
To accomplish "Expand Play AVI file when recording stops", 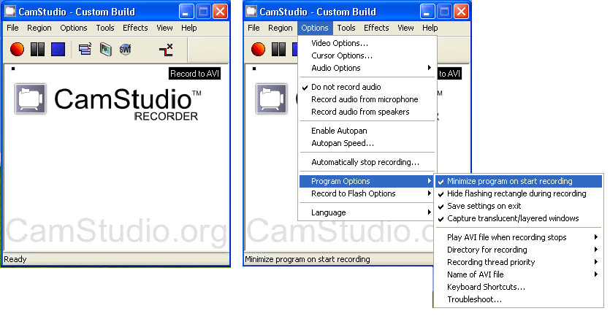I will (x=518, y=237).
